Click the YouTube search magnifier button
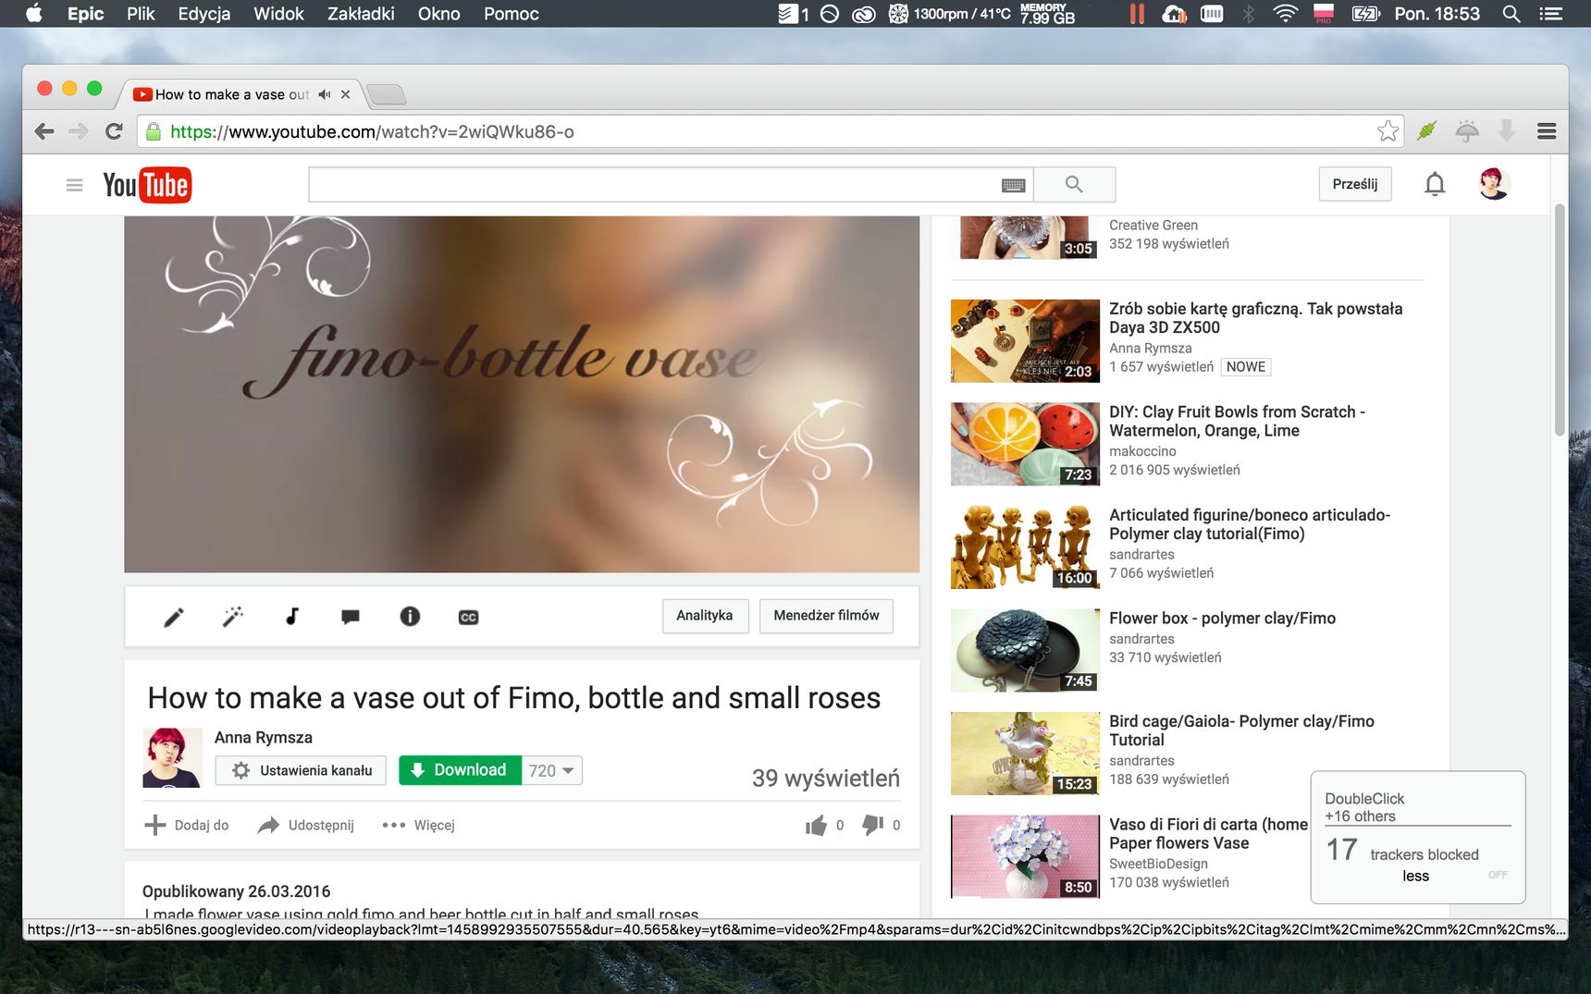Image resolution: width=1591 pixels, height=994 pixels. tap(1074, 184)
